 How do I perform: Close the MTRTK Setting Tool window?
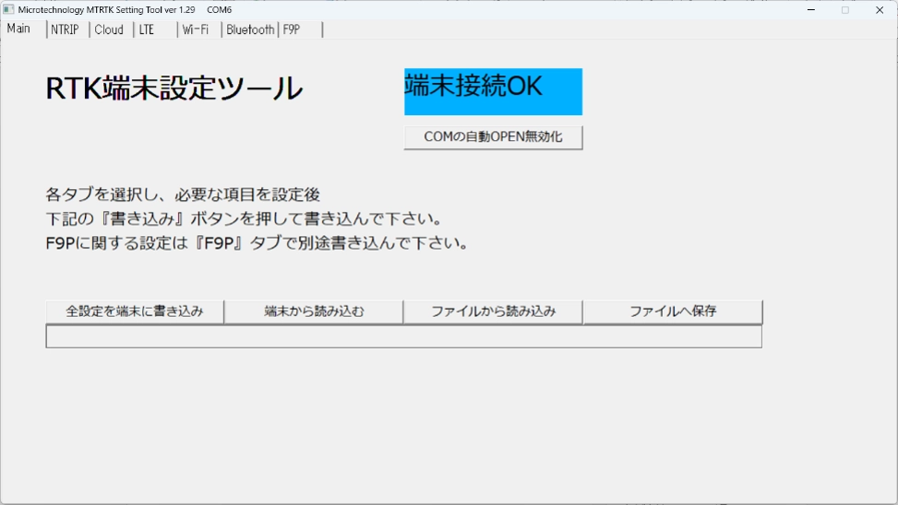coord(880,10)
